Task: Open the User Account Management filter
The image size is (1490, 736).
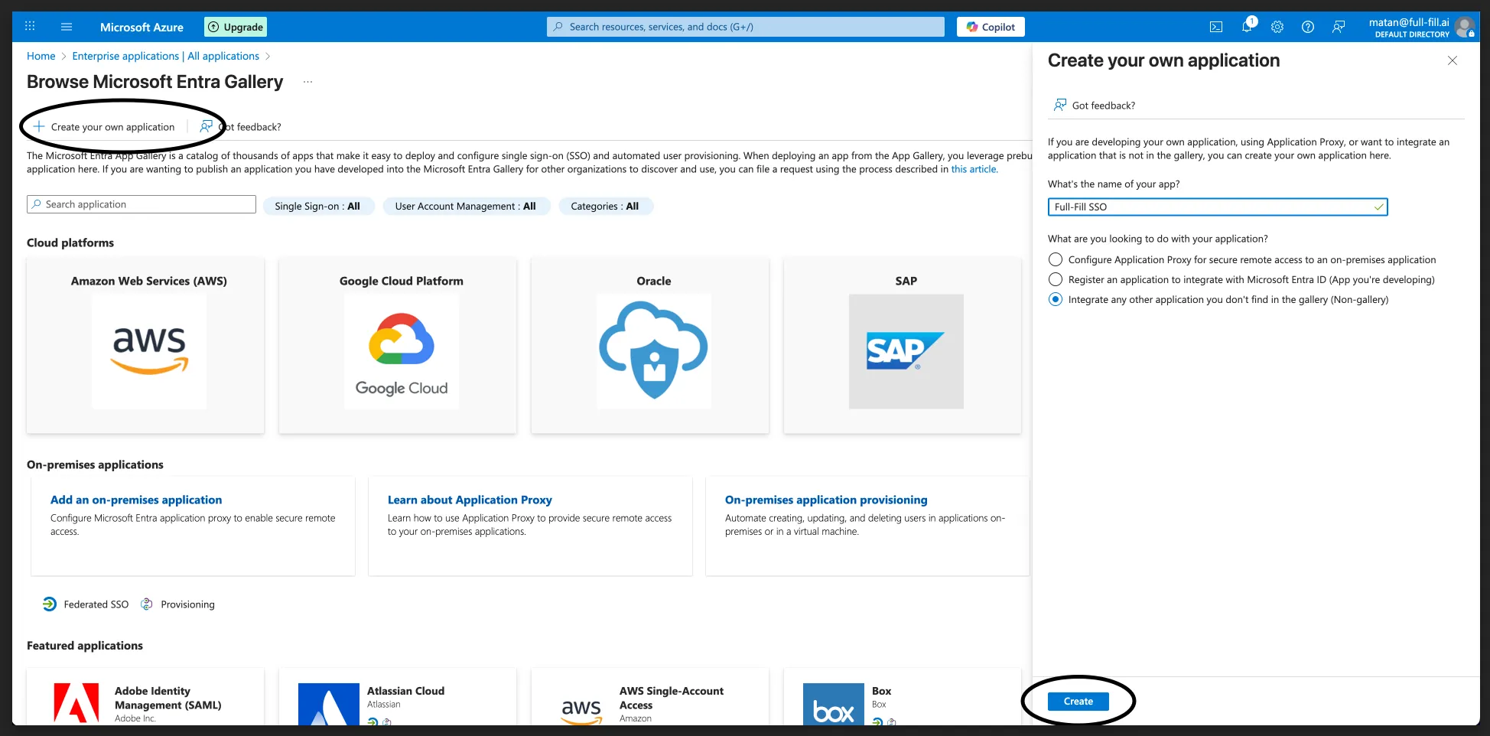Action: [466, 206]
